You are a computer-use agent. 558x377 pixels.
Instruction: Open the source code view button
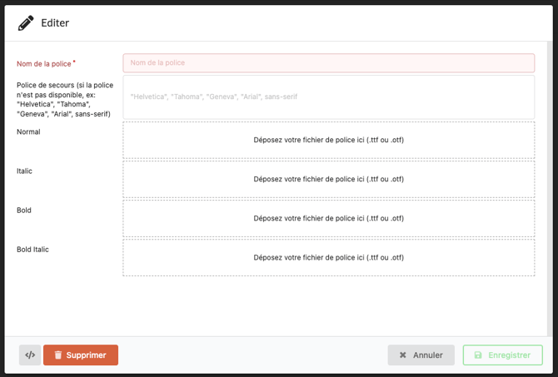30,355
